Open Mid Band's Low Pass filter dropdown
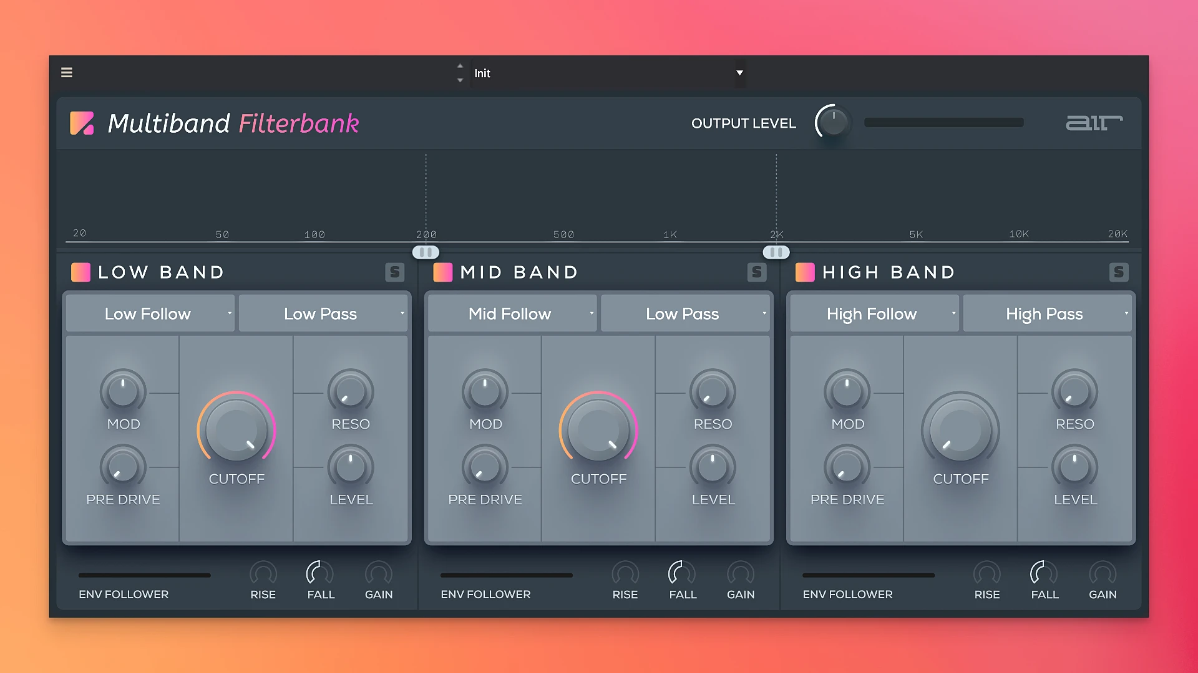This screenshot has height=673, width=1198. [x=685, y=313]
